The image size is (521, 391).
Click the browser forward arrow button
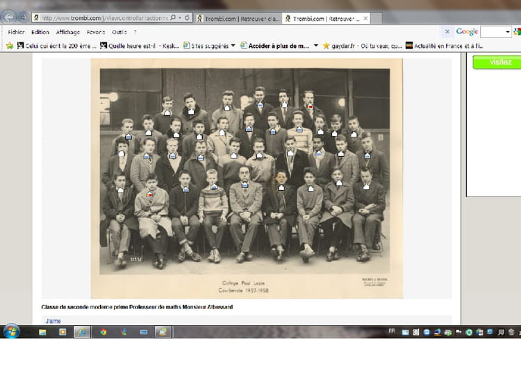pos(24,17)
